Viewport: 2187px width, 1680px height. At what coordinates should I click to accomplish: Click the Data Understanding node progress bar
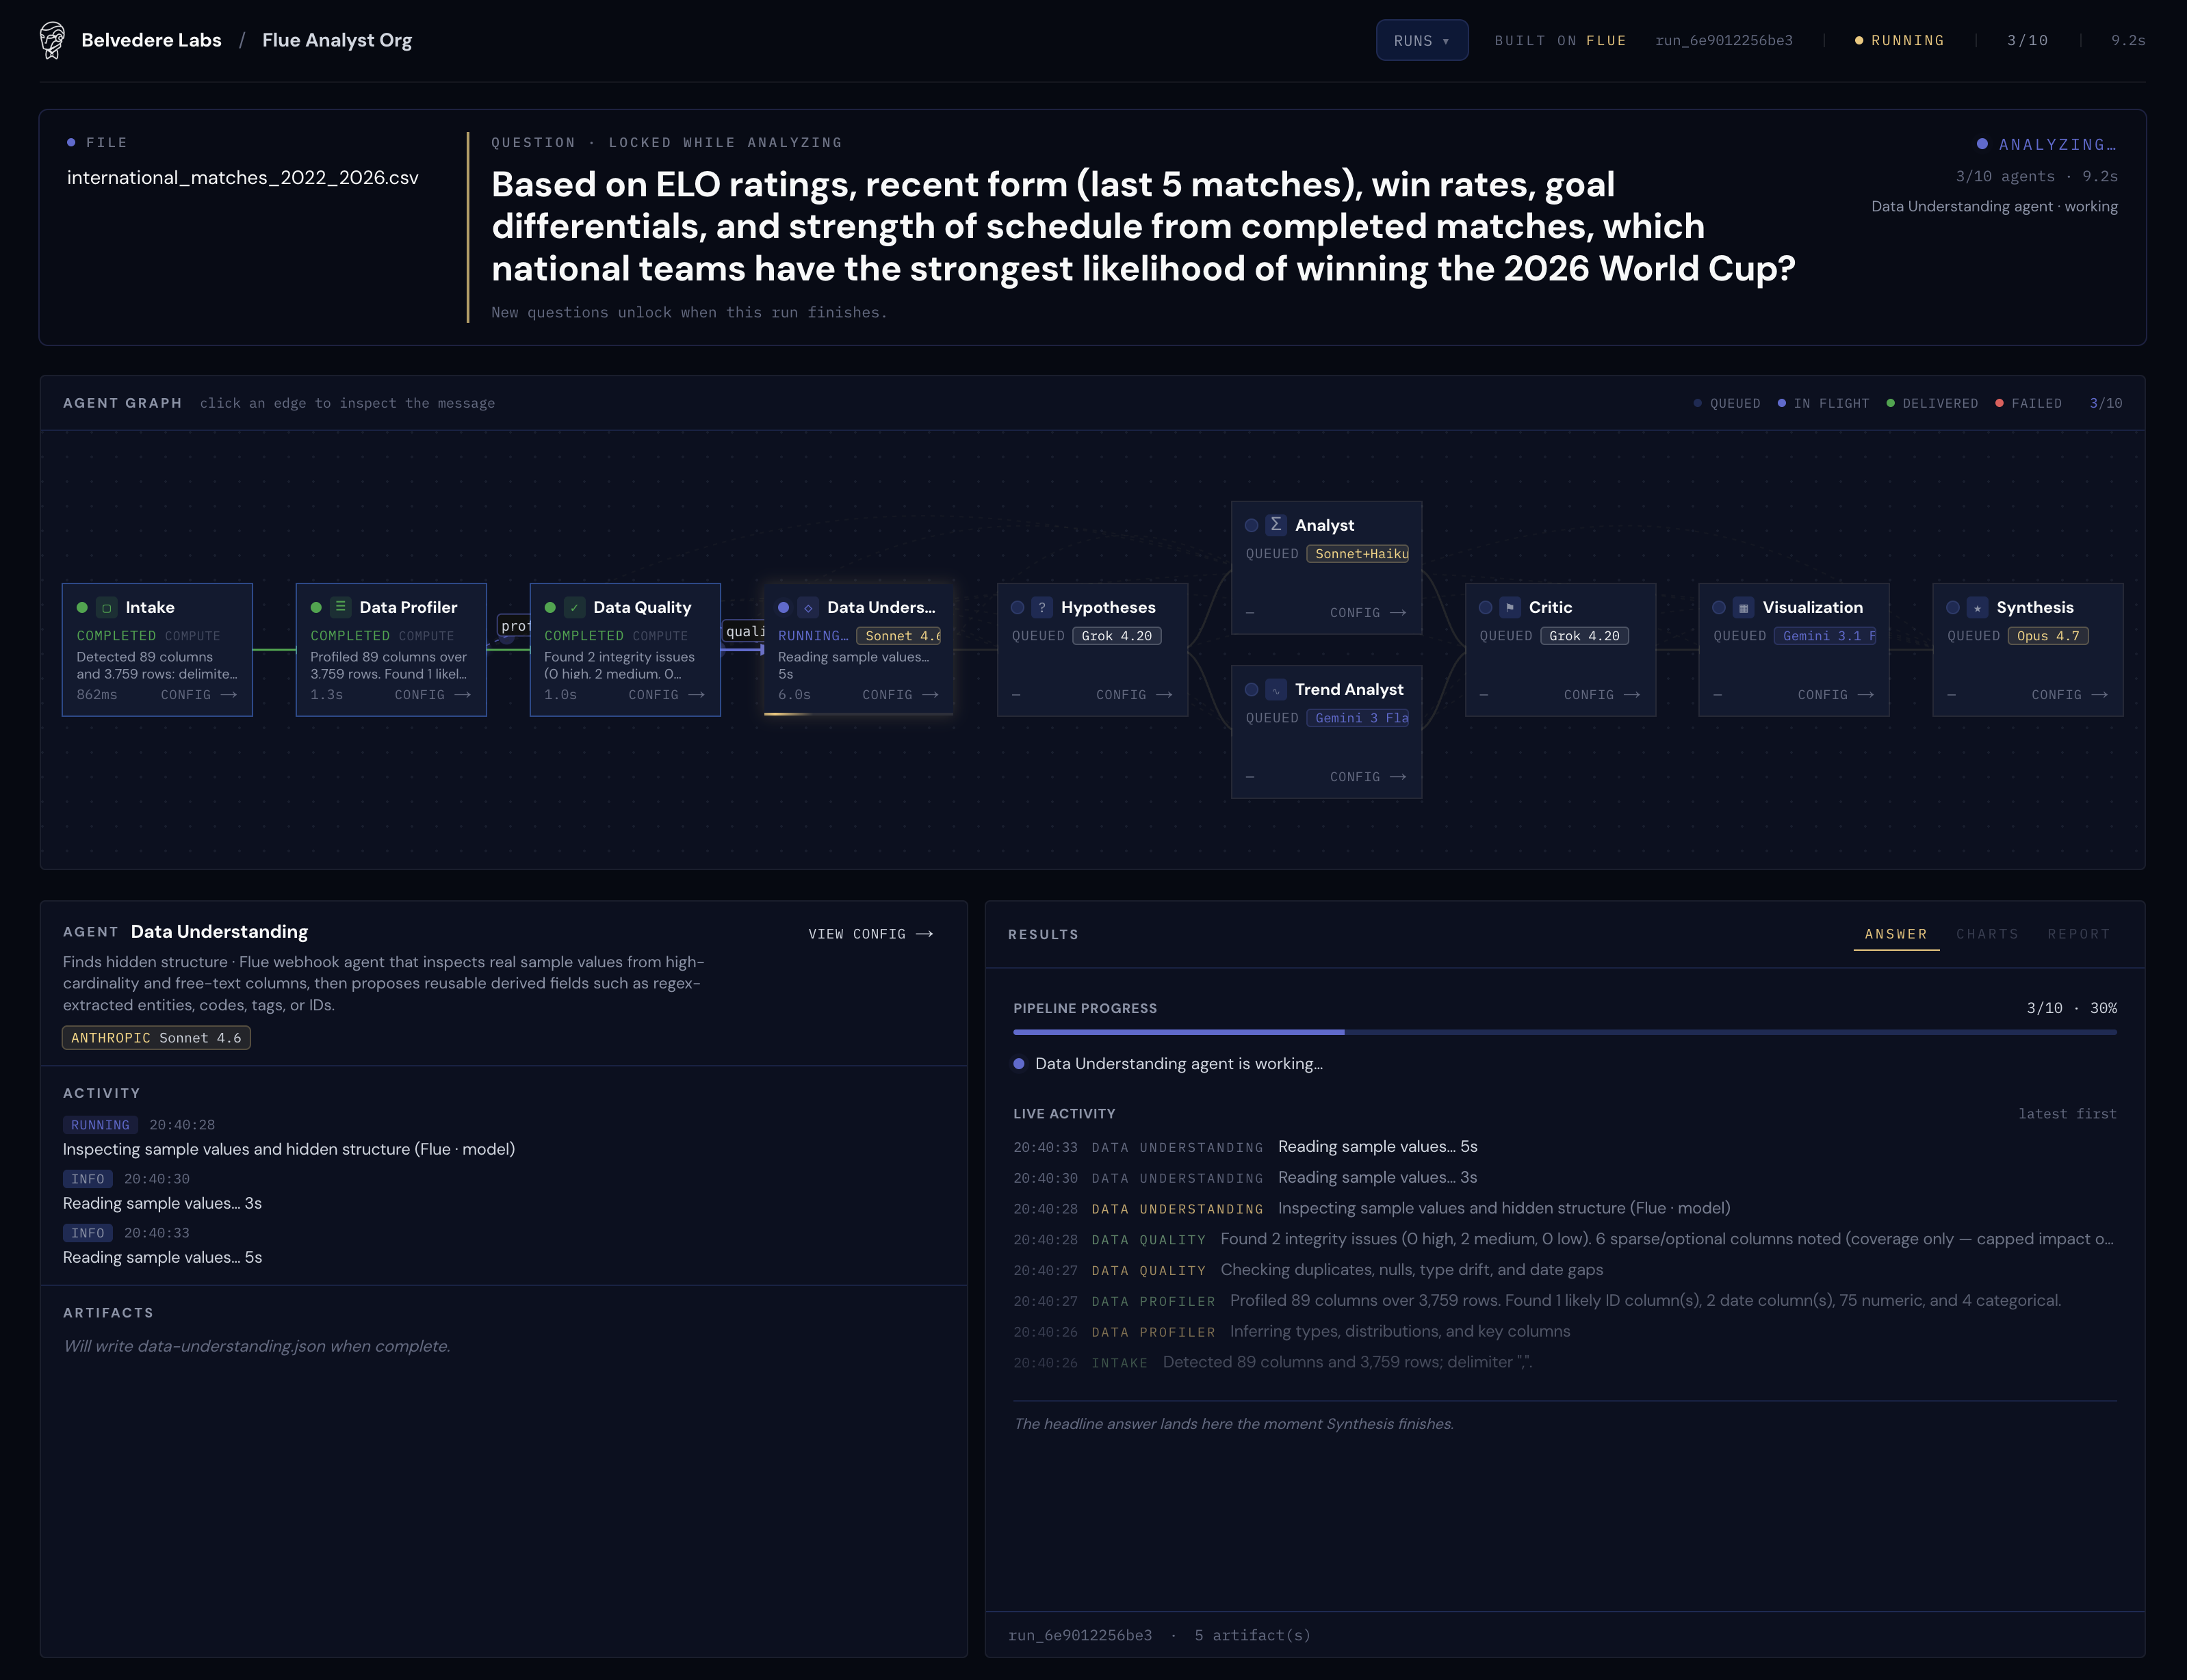pyautogui.click(x=858, y=714)
